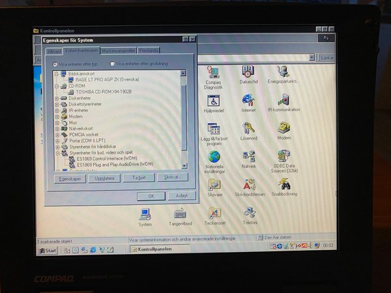Viewport: 391px width, 293px height.
Task: Open the Compaq Diagnostik icon
Action: 213,77
